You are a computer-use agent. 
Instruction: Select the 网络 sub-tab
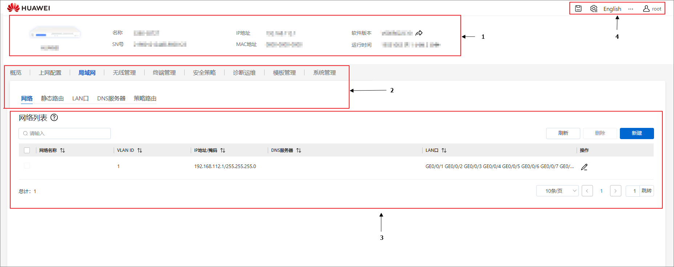point(27,99)
